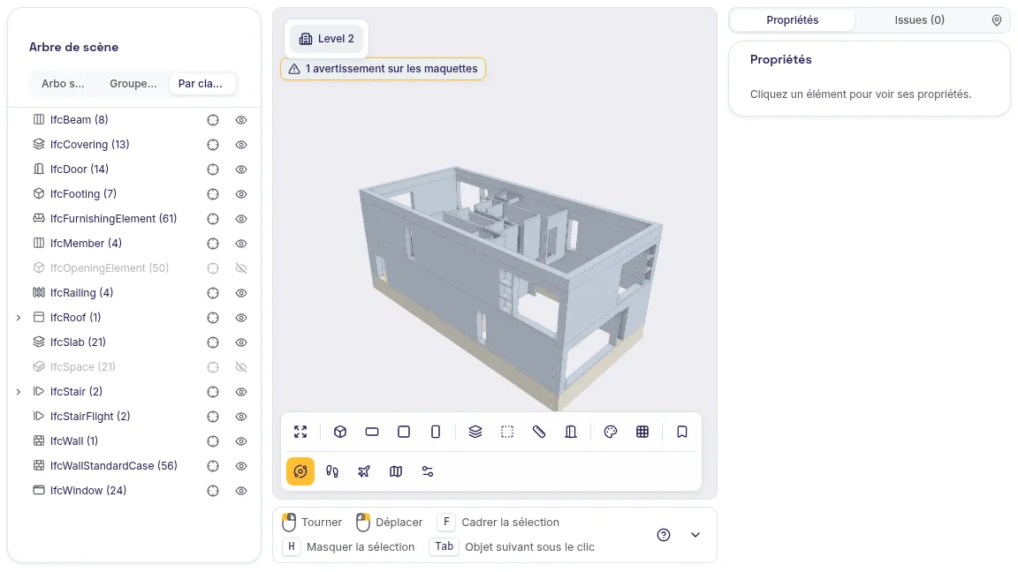Switch to the Arbo s... tab
Screen dimensions: 1018x572
(63, 84)
